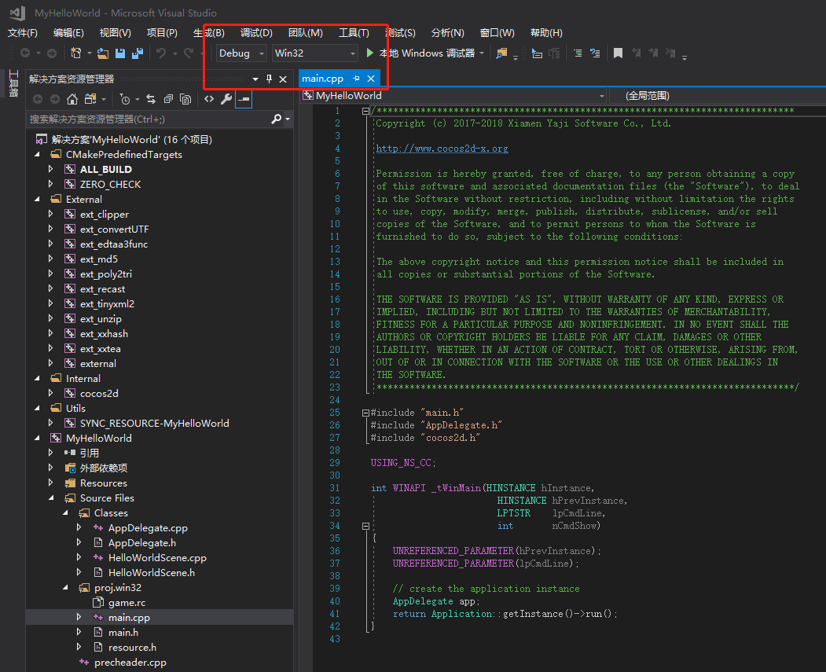
Task: Click the Home icon in Solution Explorer
Action: click(72, 99)
